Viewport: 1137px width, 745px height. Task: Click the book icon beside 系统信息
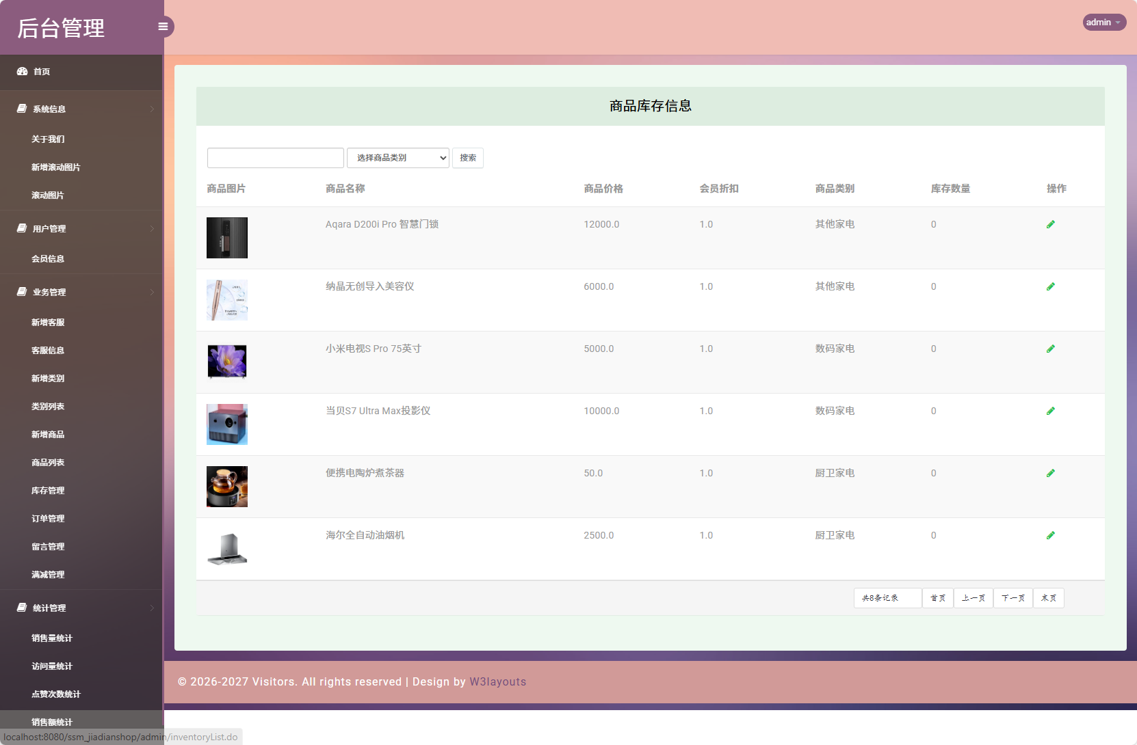click(x=22, y=109)
